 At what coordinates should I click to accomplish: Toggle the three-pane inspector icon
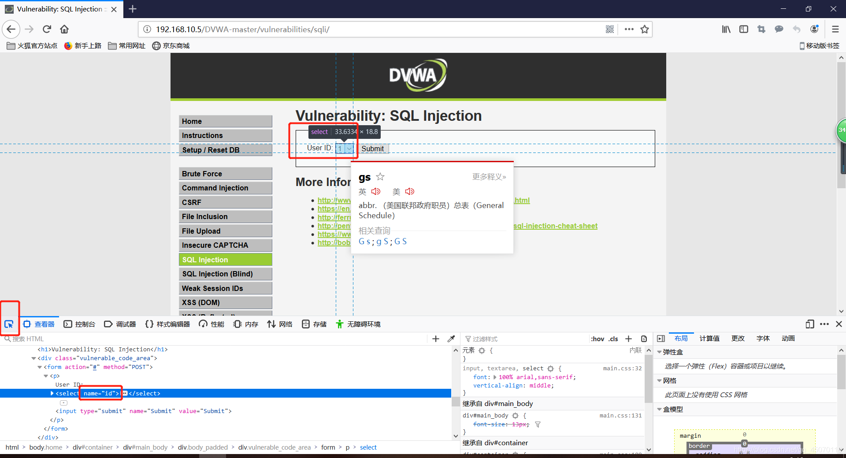click(660, 339)
